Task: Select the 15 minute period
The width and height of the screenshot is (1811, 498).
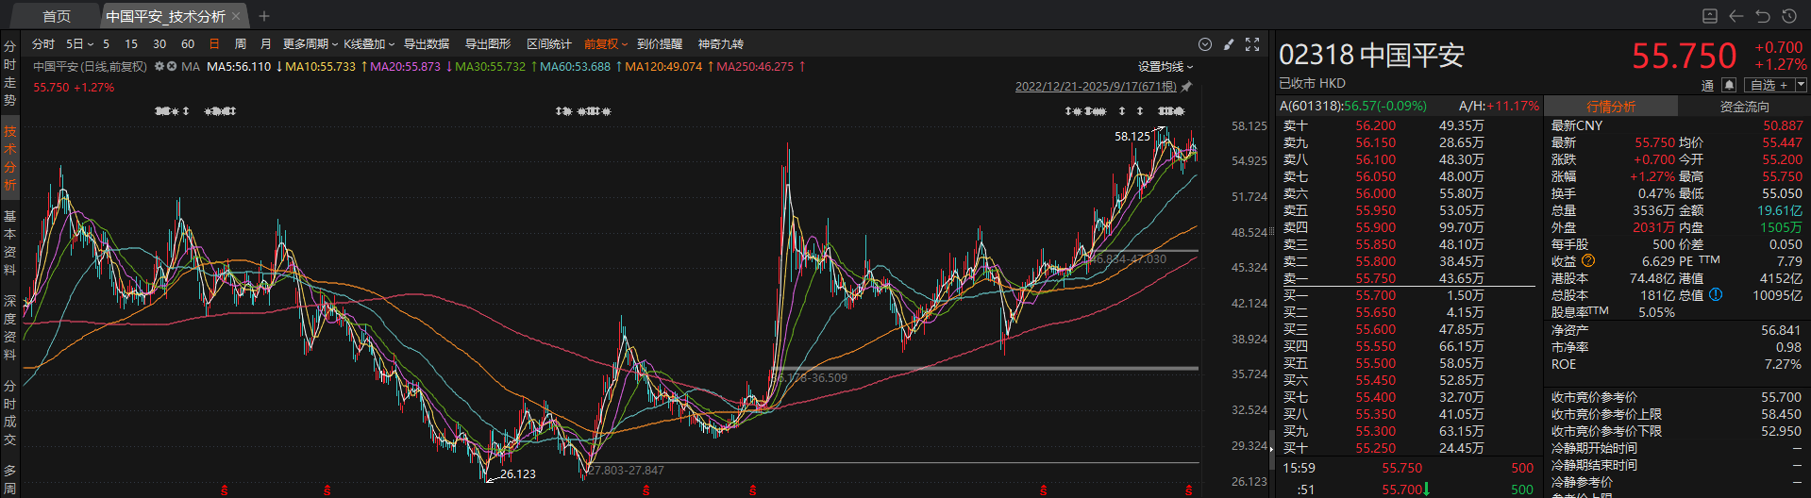Action: [x=131, y=44]
